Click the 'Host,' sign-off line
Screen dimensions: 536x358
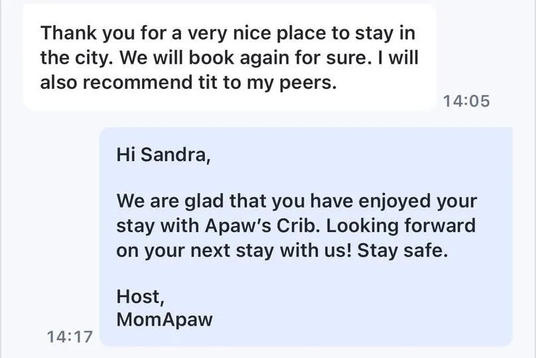point(141,296)
